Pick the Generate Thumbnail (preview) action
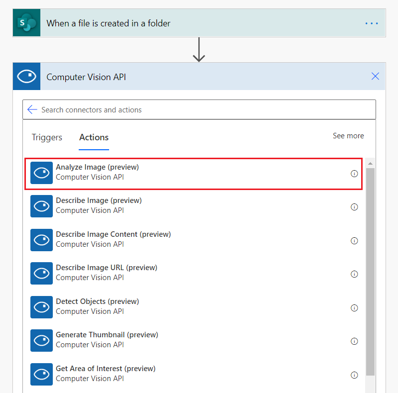 107,339
